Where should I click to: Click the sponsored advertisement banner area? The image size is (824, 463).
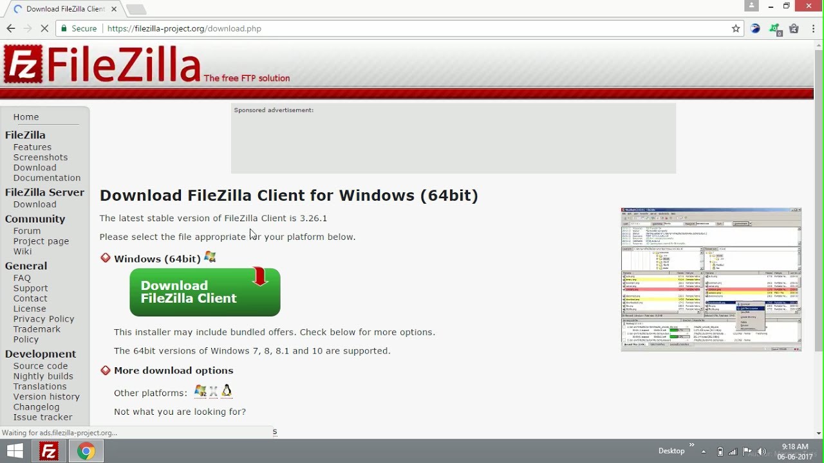point(453,138)
